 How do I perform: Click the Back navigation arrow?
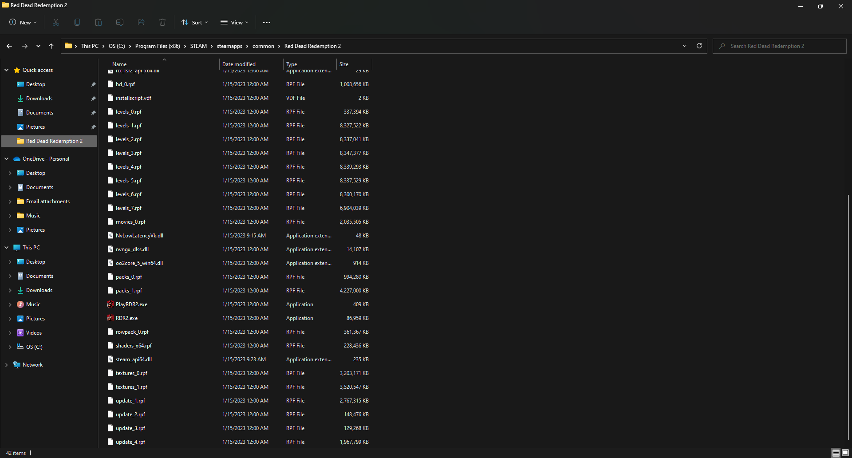pos(9,46)
